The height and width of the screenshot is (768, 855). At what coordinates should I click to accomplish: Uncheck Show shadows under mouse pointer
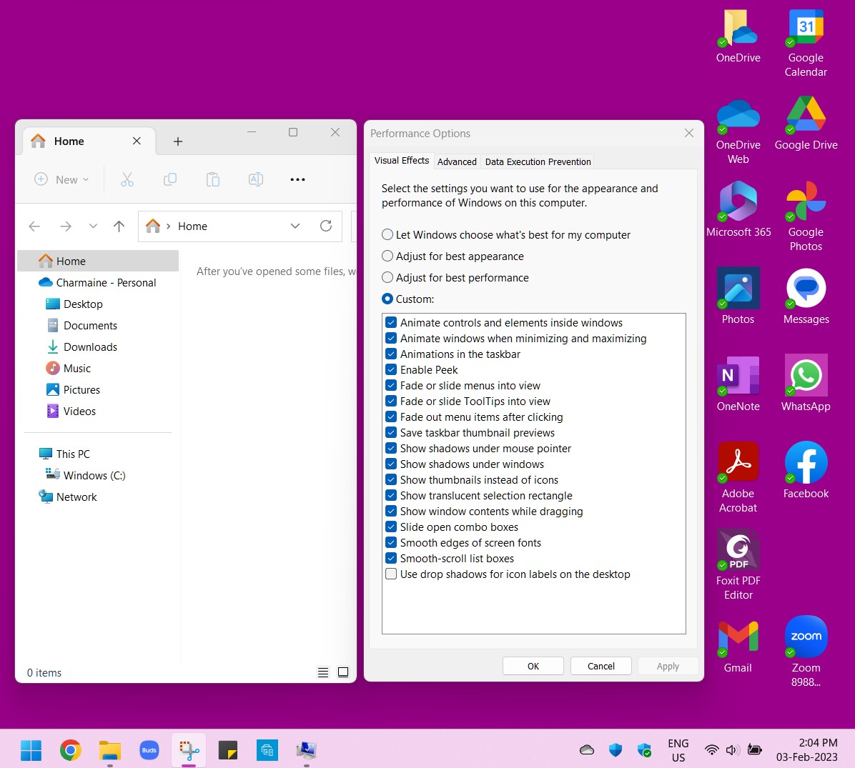(391, 448)
